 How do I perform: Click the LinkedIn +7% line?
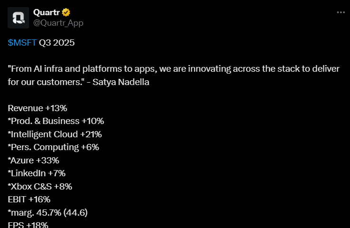[37, 173]
